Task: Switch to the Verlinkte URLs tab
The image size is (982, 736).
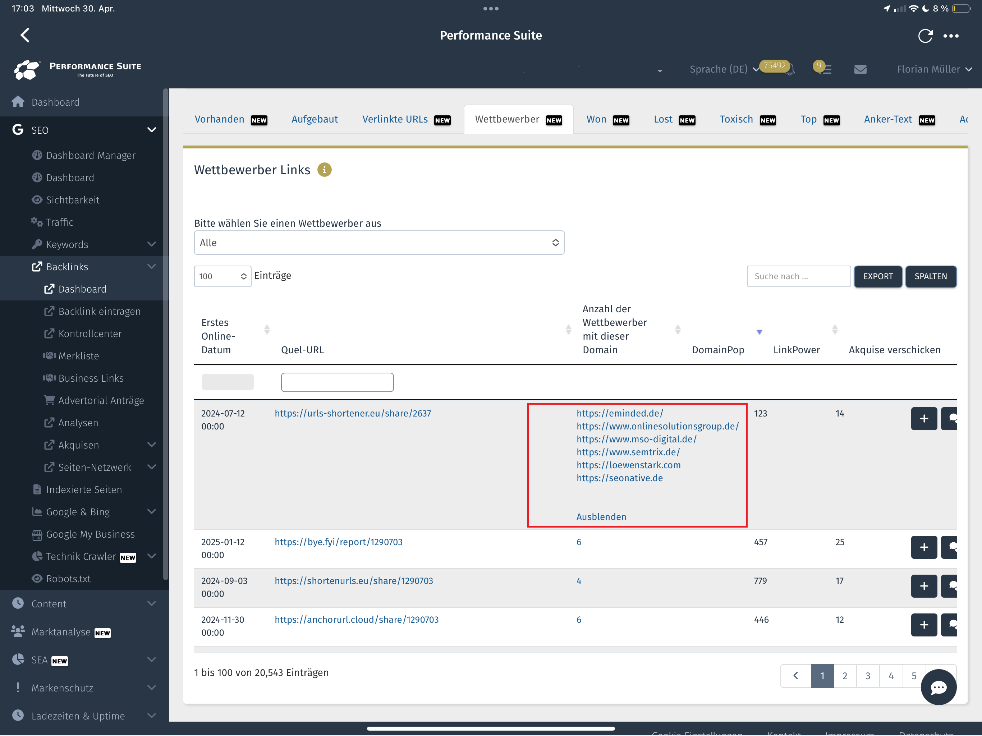Action: click(406, 119)
